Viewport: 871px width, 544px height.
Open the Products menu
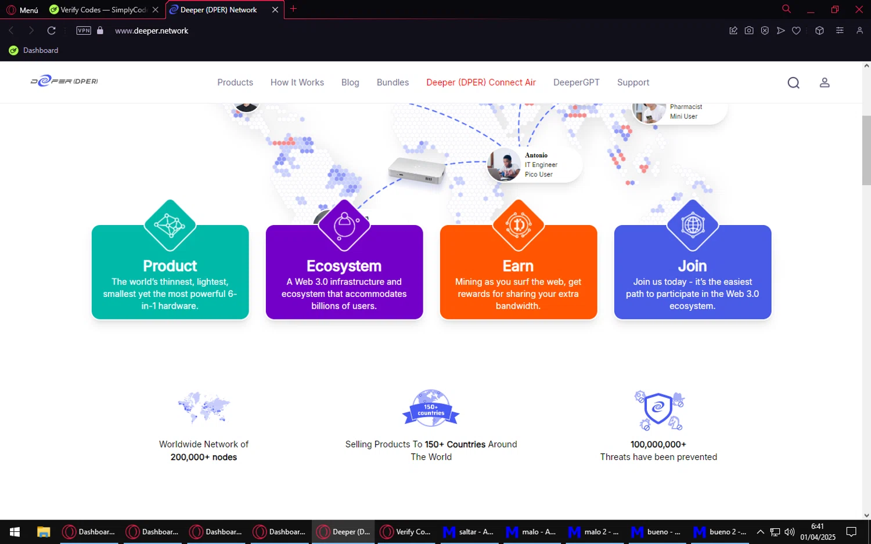[x=235, y=82]
